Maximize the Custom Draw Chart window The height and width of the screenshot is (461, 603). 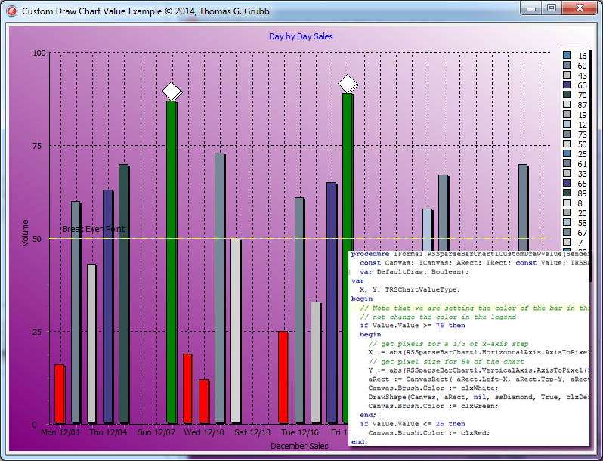tap(552, 8)
